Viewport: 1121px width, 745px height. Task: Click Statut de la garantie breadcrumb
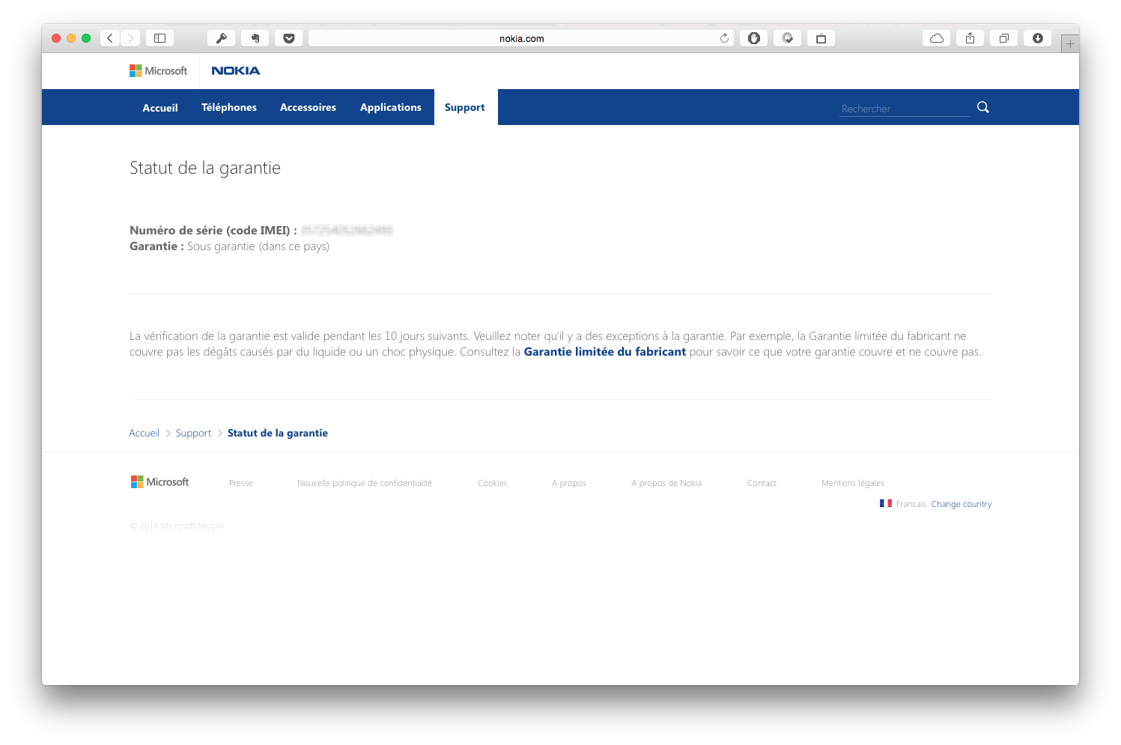pos(278,433)
